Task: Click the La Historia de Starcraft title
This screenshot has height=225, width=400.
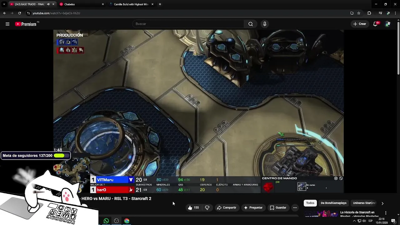Action: tap(359, 214)
